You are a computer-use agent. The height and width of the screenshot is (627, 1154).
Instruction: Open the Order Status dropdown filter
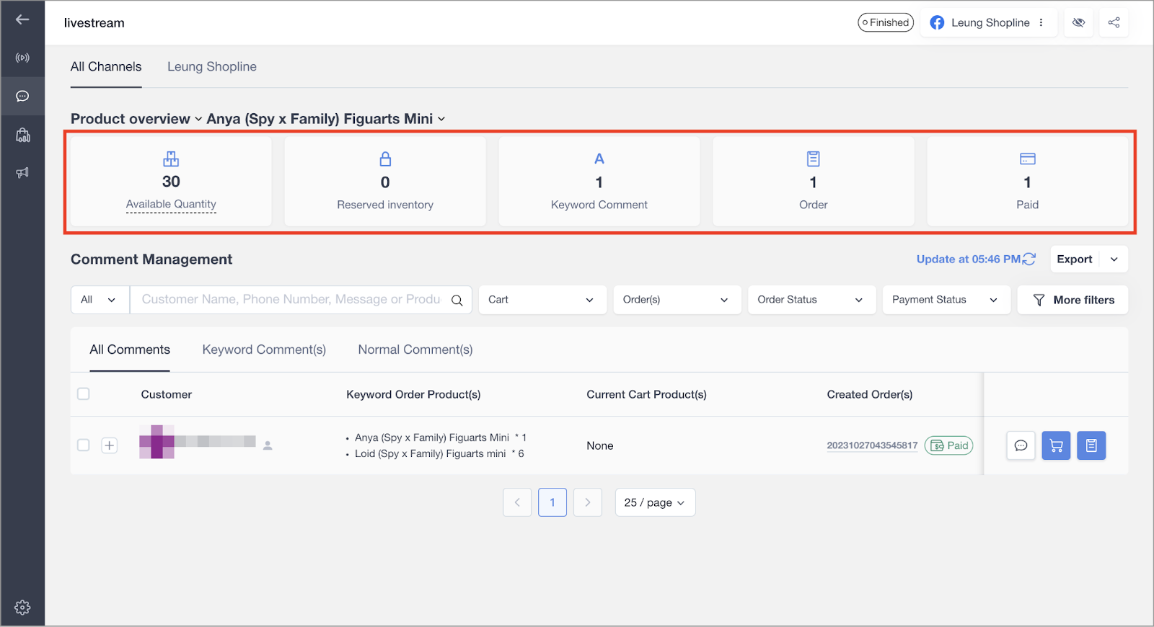coord(811,300)
